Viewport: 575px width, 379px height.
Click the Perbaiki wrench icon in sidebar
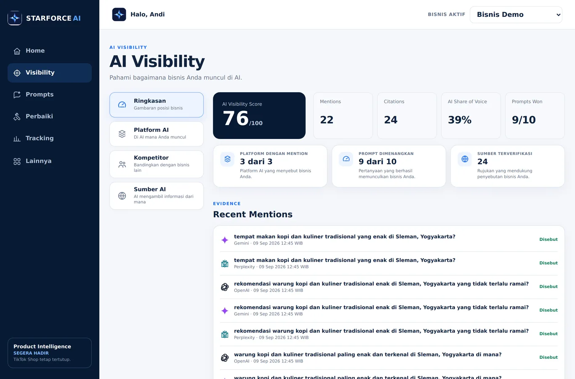tap(17, 117)
